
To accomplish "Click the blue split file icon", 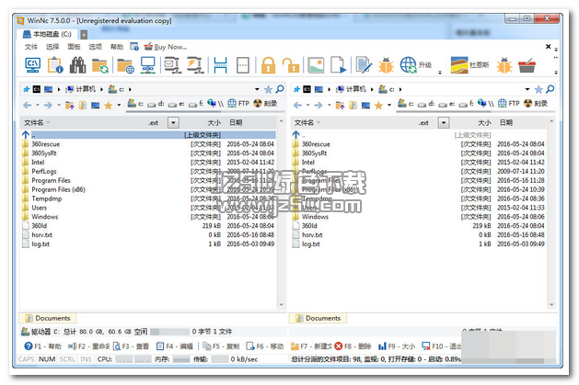I will click(x=220, y=65).
